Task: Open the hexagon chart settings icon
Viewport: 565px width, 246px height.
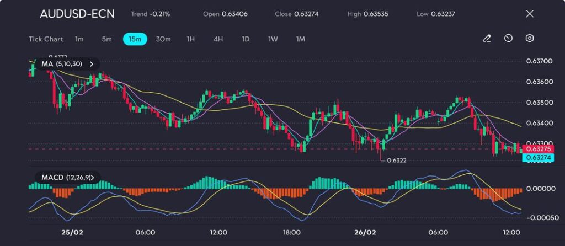Action: 530,39
